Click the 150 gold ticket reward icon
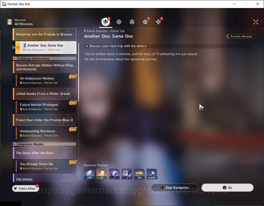 pos(139,174)
